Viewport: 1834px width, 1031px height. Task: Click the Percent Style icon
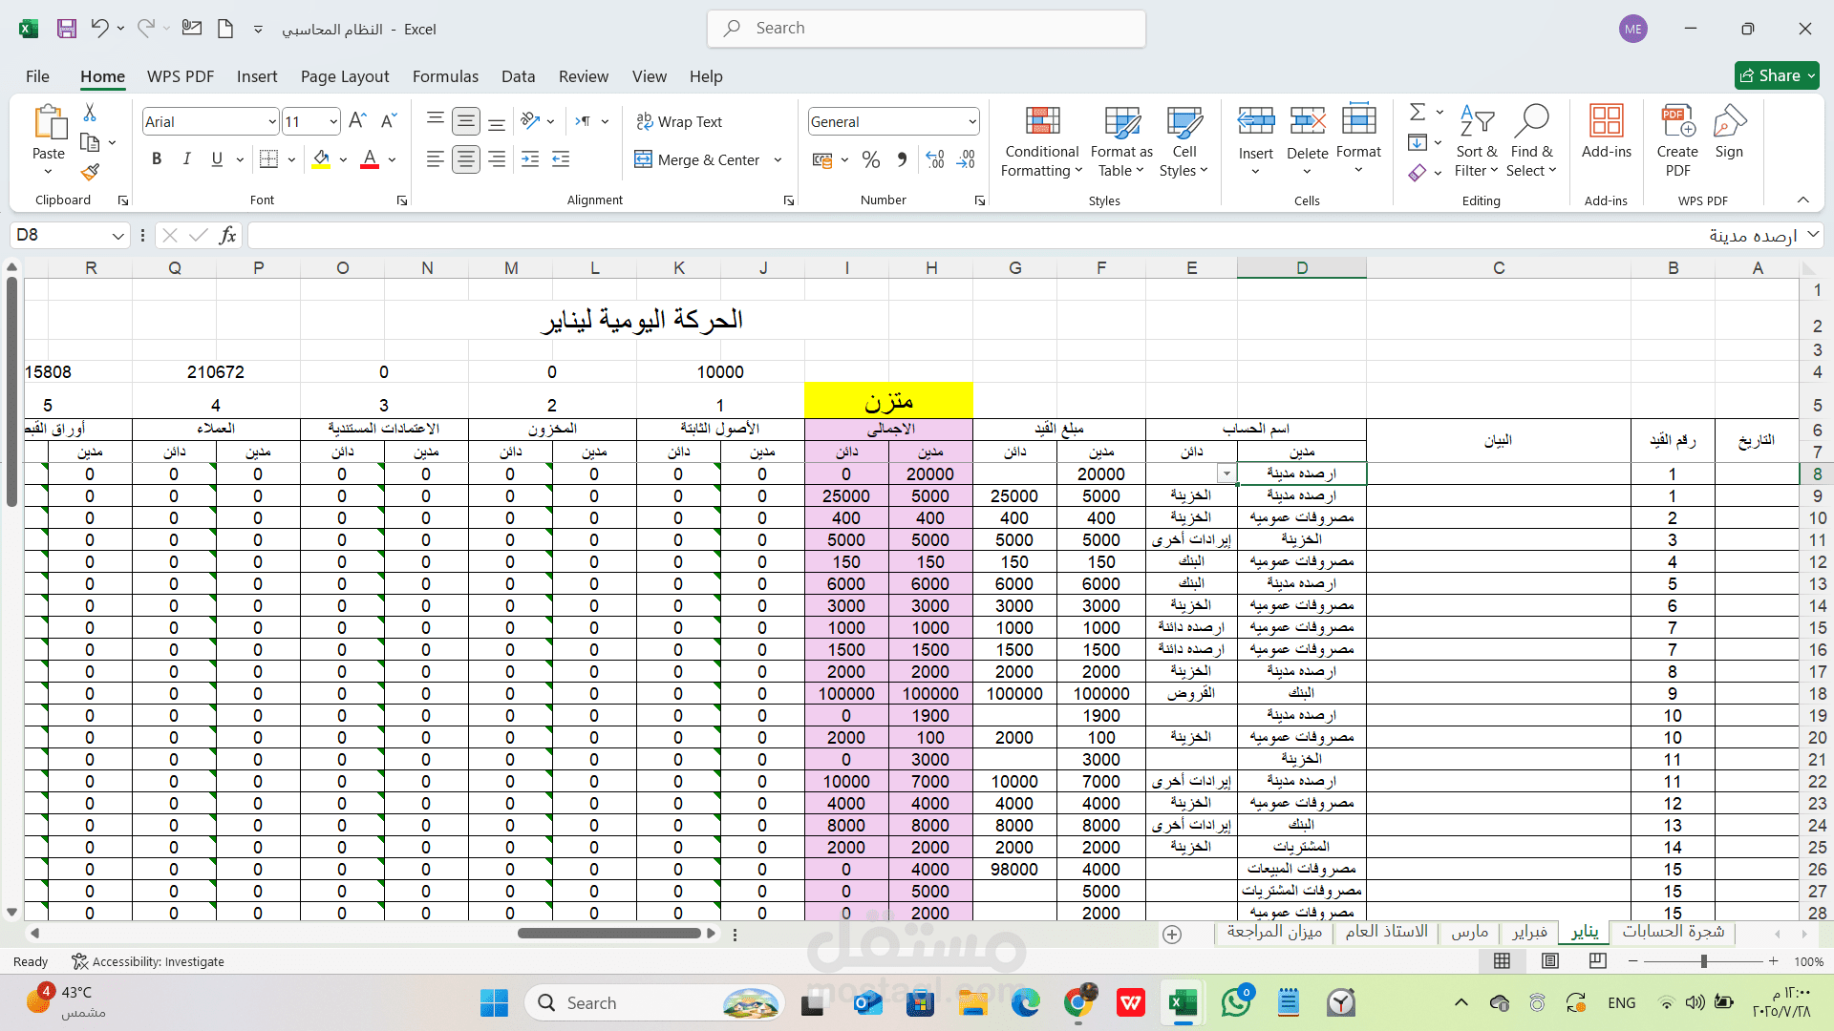click(870, 159)
